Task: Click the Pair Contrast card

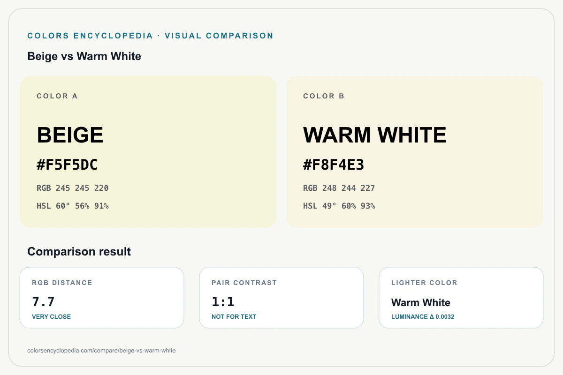Action: tap(281, 298)
